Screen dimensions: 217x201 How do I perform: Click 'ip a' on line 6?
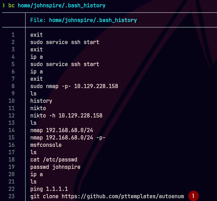click(37, 72)
